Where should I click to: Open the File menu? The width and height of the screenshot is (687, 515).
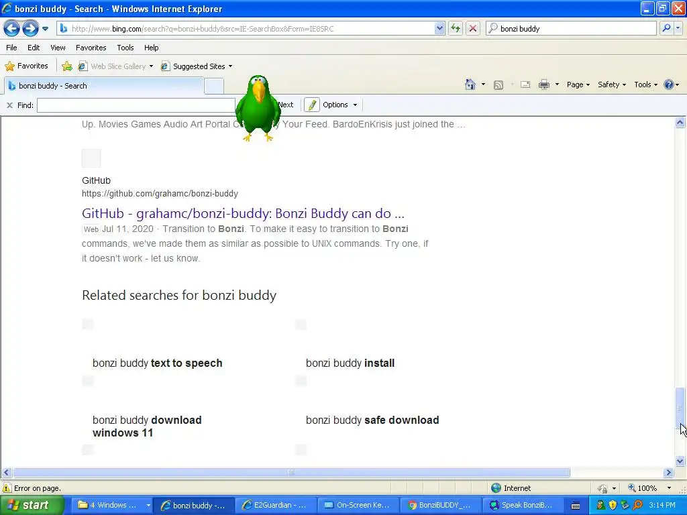tap(12, 48)
